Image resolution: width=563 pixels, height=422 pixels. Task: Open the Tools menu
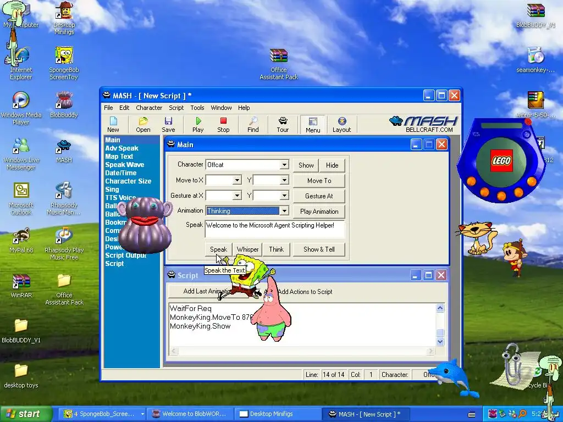point(197,108)
